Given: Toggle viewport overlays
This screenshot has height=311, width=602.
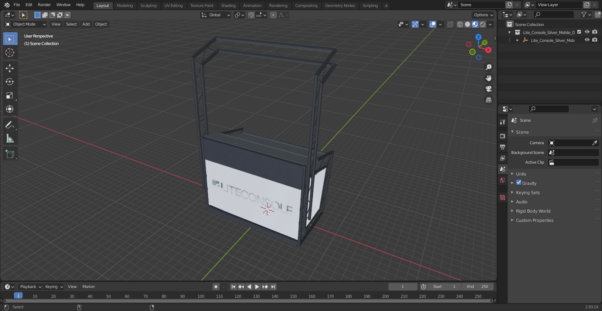Looking at the screenshot, I should point(433,24).
